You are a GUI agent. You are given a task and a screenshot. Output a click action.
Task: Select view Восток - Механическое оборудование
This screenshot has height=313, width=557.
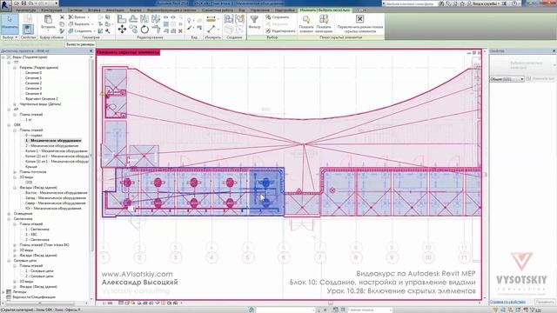pos(56,193)
